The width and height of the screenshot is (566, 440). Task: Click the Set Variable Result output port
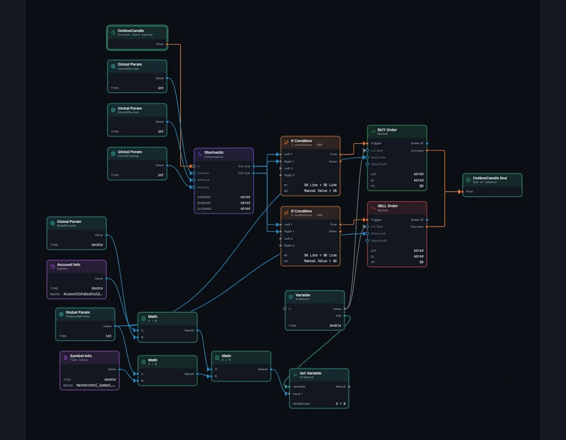(349, 387)
